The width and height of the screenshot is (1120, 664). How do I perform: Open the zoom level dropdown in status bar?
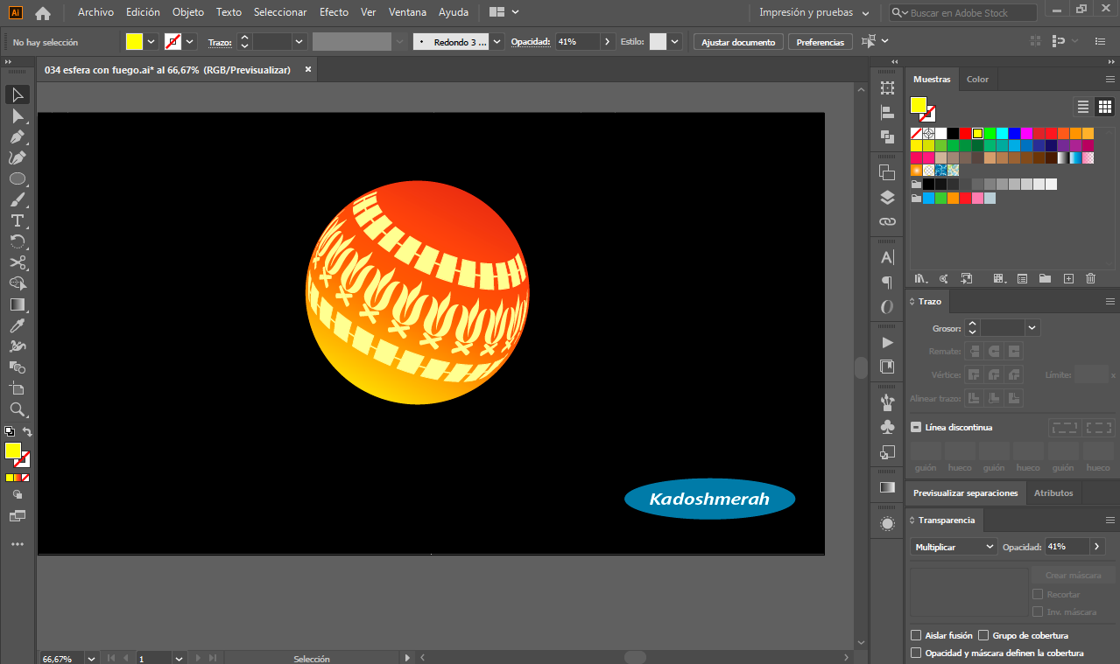pyautogui.click(x=91, y=658)
